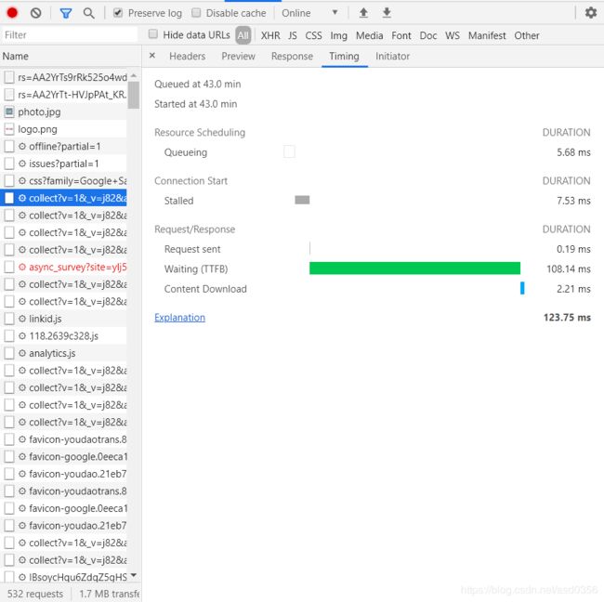
Task: Select the rs=AA2YrTs9rRk525o4wd request
Action: (x=63, y=77)
